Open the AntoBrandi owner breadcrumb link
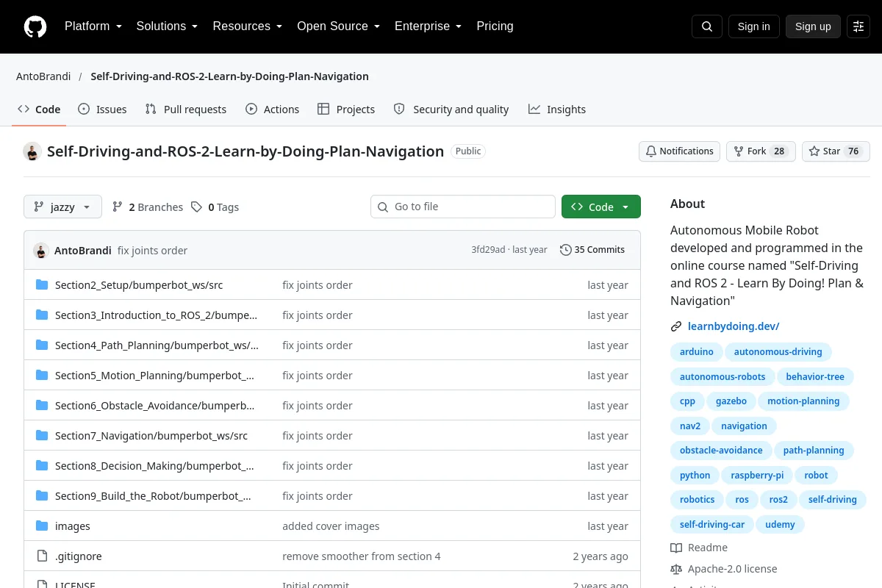Image resolution: width=882 pixels, height=588 pixels. click(43, 76)
